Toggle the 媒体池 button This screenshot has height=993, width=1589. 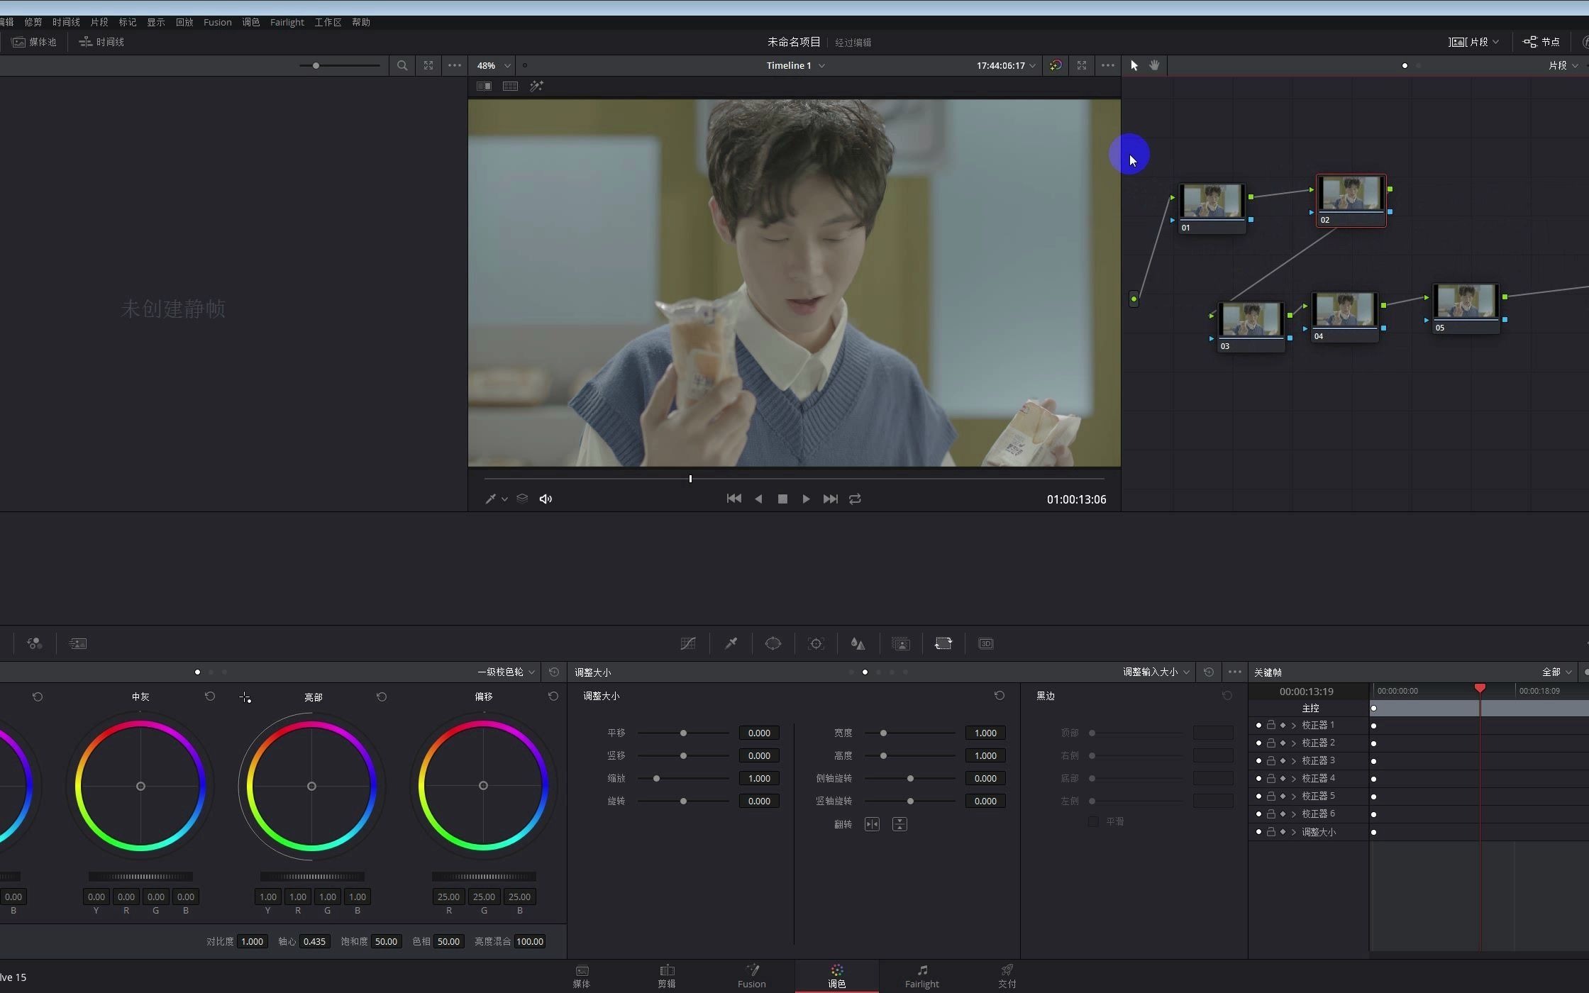(34, 42)
